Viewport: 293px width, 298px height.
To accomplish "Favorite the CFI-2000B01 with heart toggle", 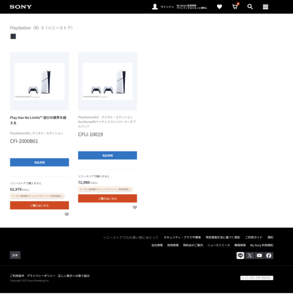I will [x=67, y=214].
